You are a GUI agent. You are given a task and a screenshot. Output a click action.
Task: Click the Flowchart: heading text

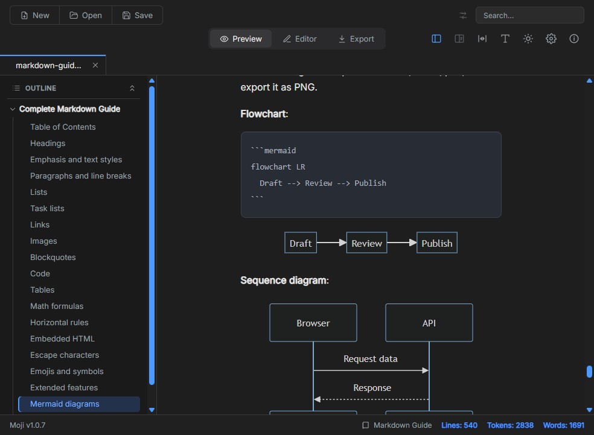264,114
